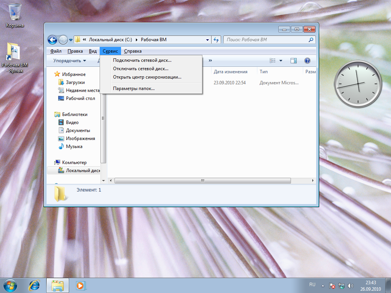Viewport: 391px width, 293px height.
Task: Toggle the preview pane icon
Action: [x=294, y=61]
